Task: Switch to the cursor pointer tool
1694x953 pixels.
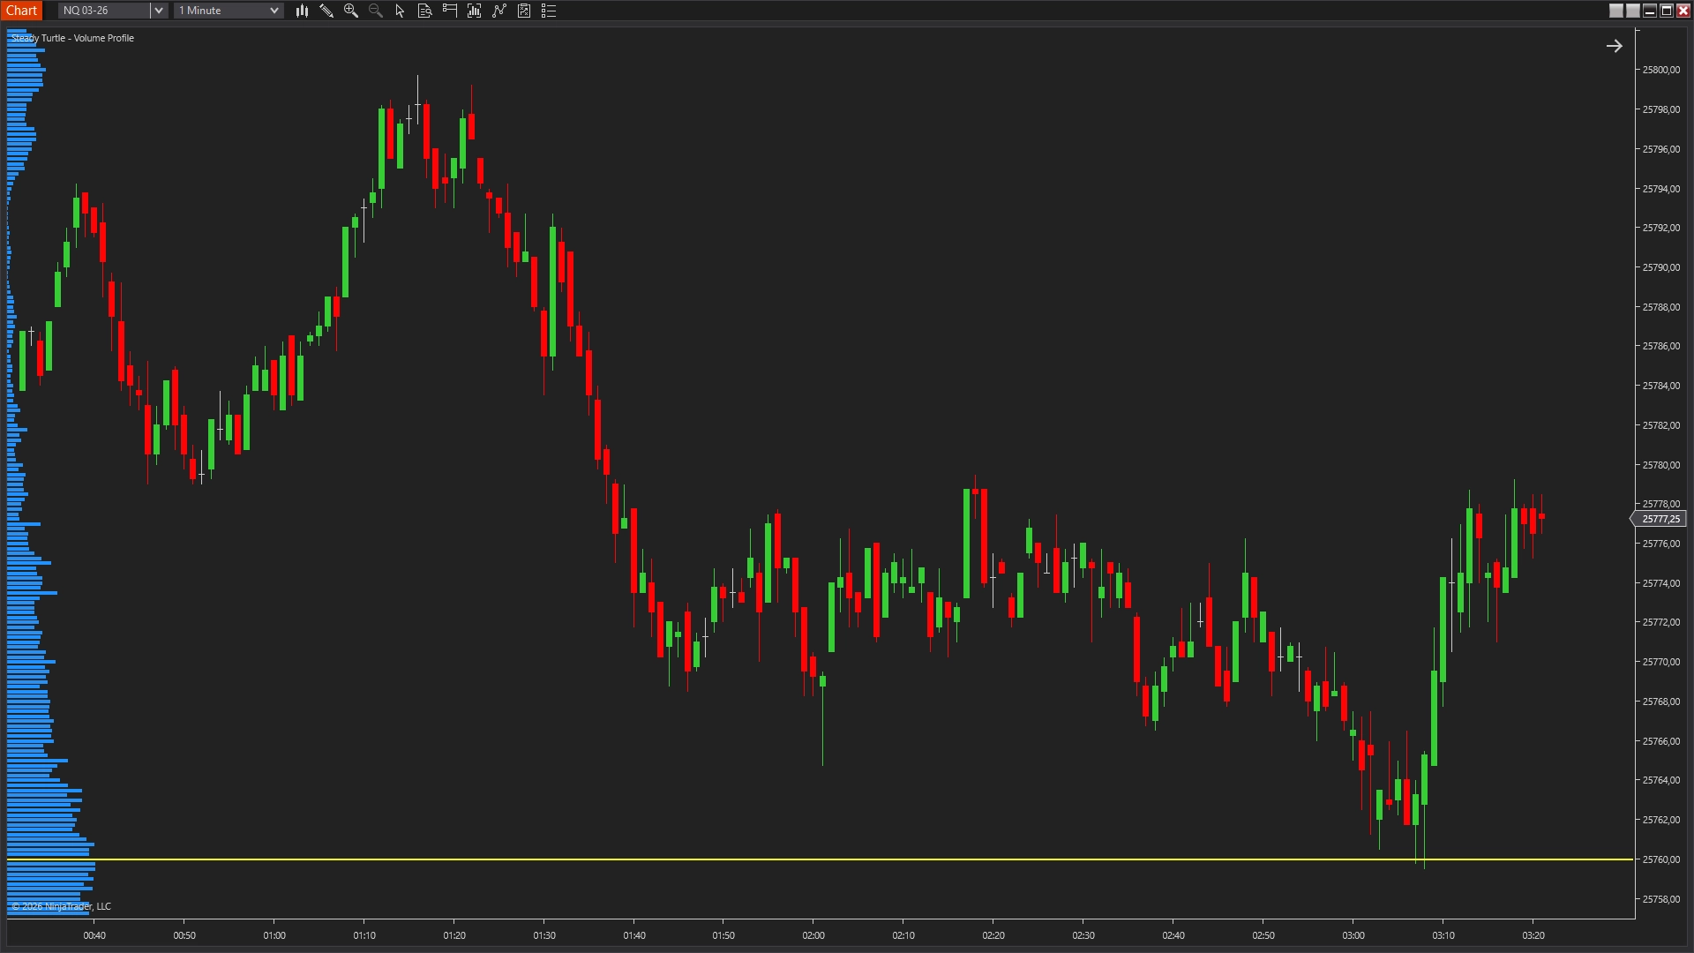Action: (x=399, y=11)
